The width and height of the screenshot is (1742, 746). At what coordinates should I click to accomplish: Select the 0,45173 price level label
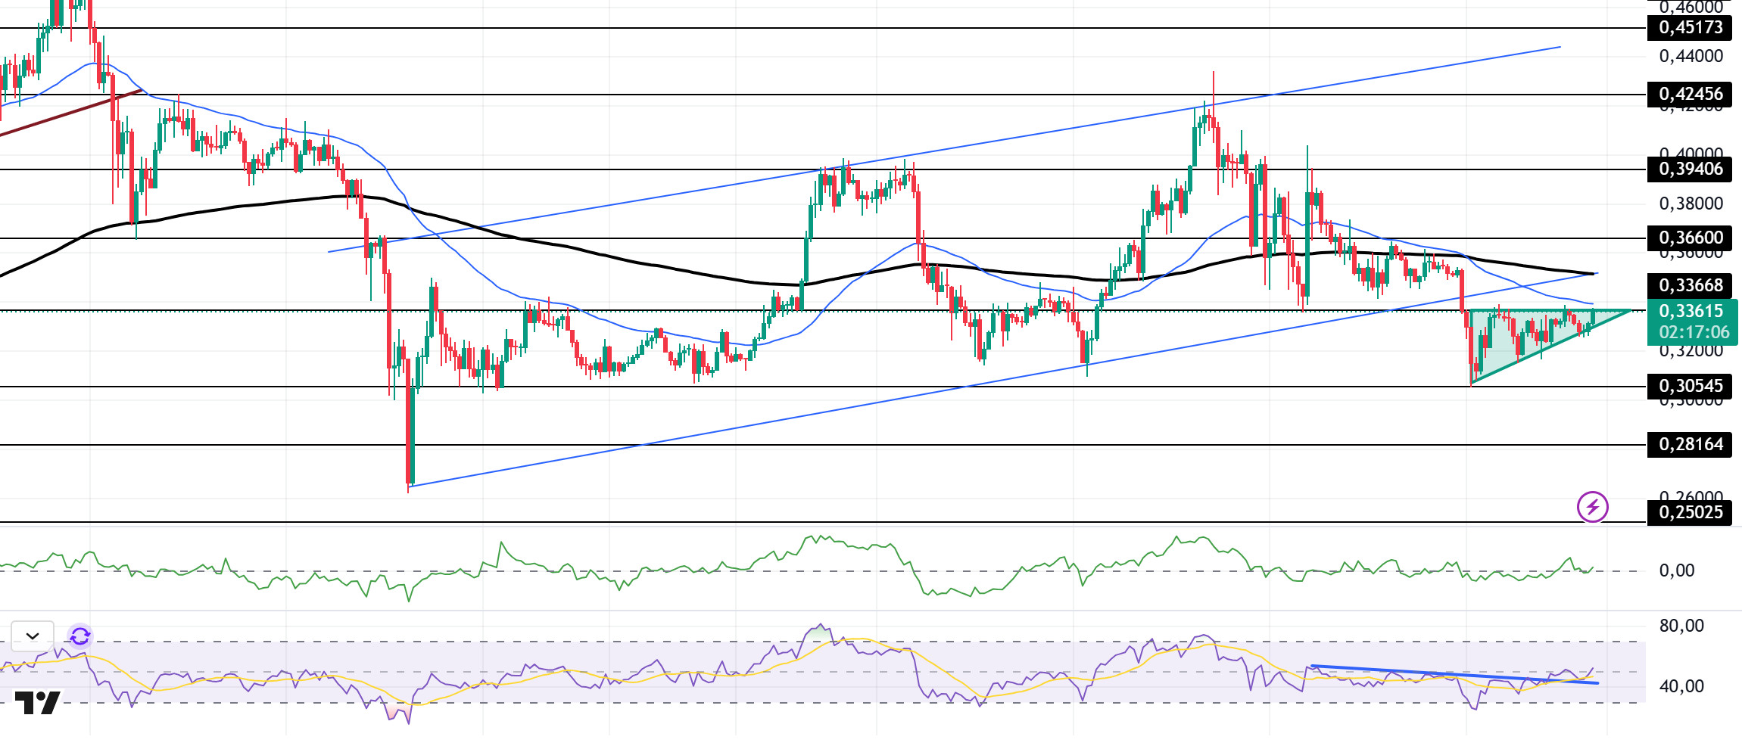click(x=1690, y=28)
